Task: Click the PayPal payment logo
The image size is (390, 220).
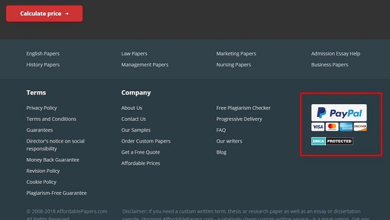Action: pos(339,113)
